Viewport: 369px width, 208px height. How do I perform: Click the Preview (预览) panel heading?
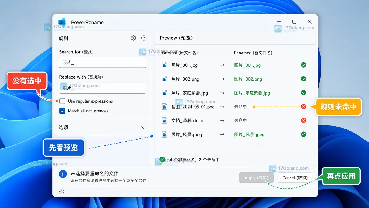coord(176,38)
